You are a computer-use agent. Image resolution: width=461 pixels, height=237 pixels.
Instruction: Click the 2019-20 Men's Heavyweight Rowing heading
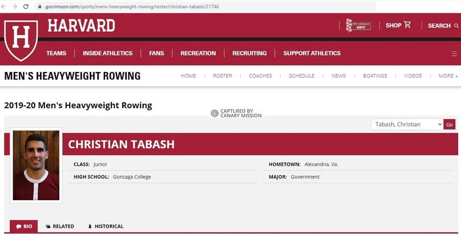click(x=78, y=105)
